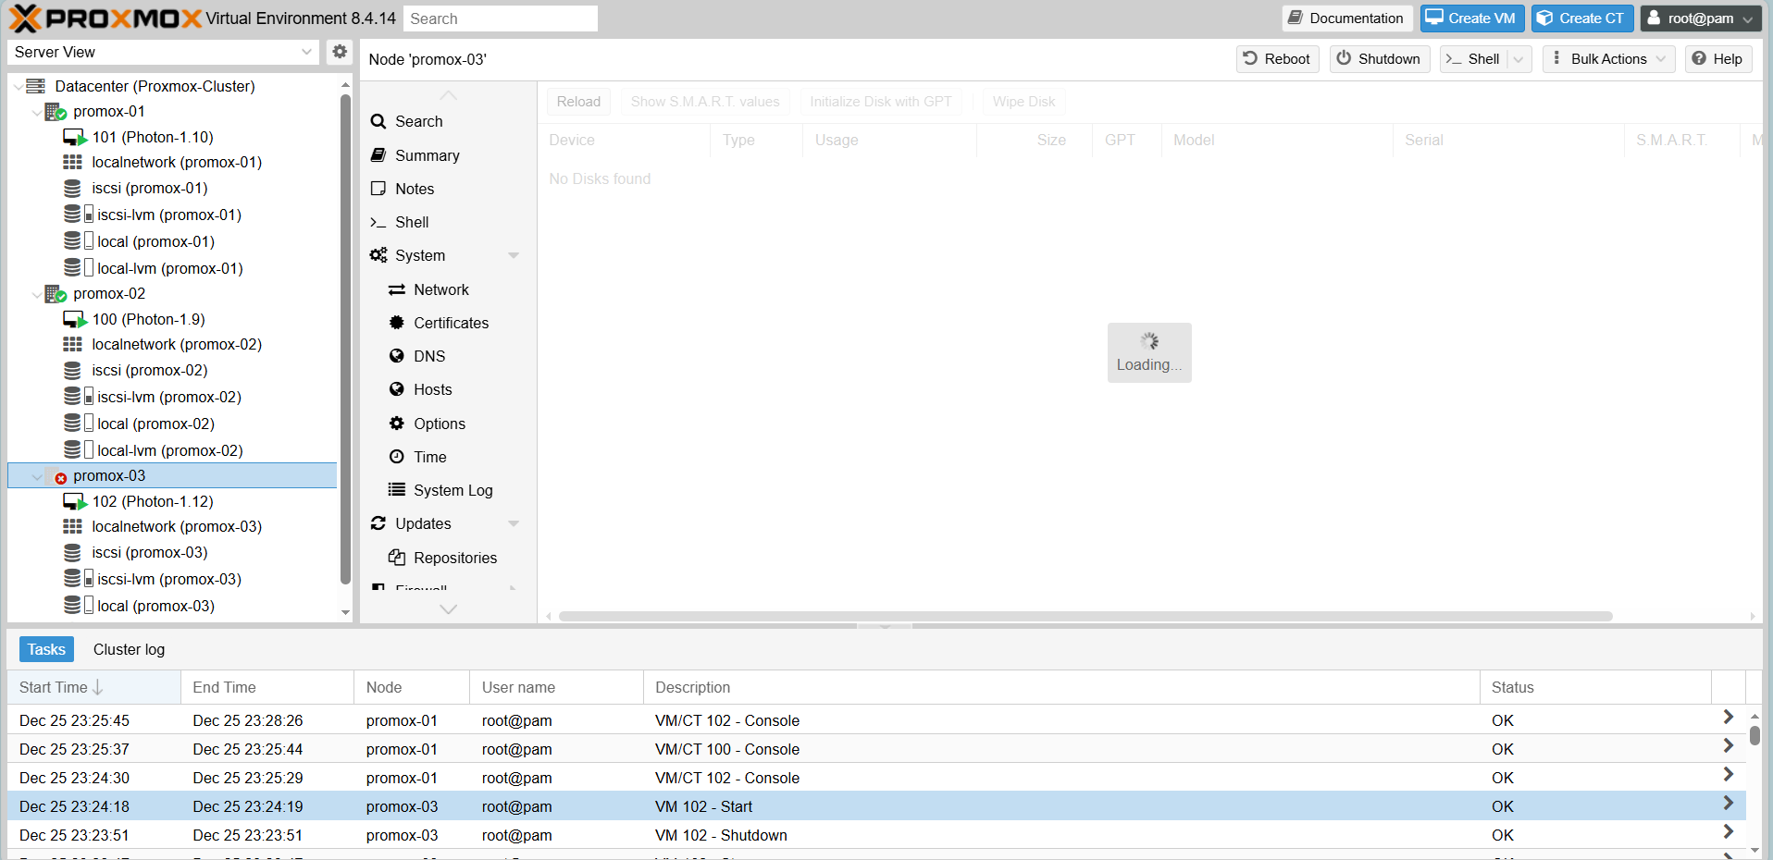Open Repositories under Updates
This screenshot has width=1773, height=860.
click(x=398, y=558)
